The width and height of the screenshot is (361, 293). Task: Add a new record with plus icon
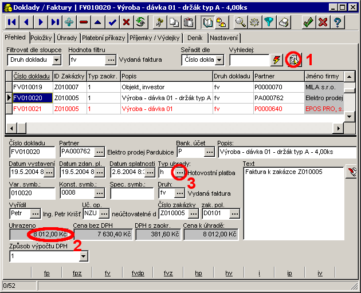[69, 22]
